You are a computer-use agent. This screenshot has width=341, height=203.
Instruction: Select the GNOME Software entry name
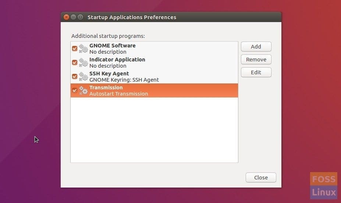tap(113, 46)
